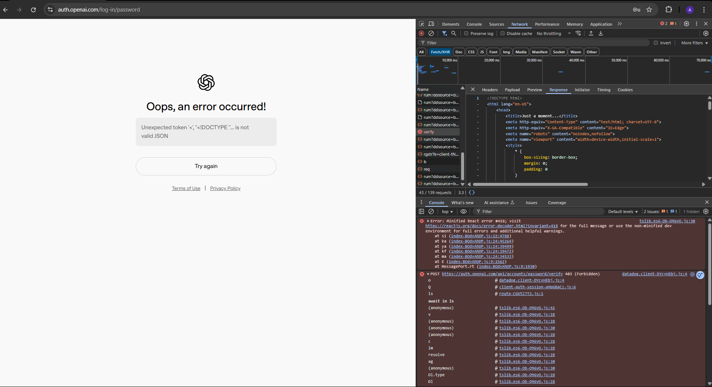Toggle the CSS request type filter
Screen dimensions: 712x387
click(471, 52)
